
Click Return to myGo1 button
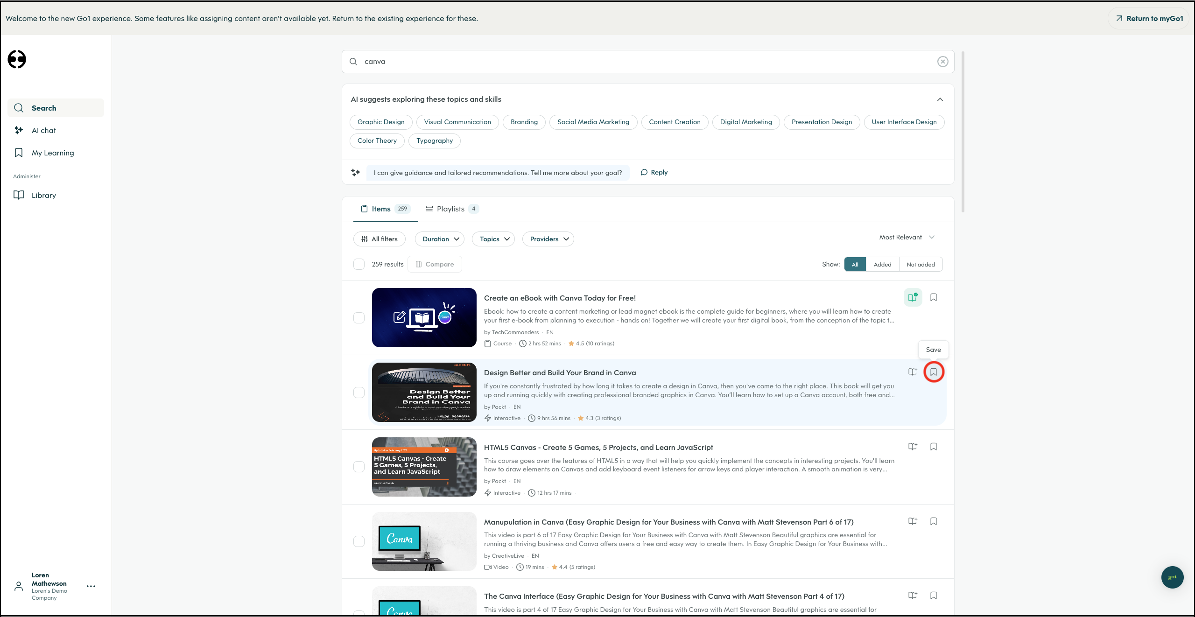tap(1149, 19)
